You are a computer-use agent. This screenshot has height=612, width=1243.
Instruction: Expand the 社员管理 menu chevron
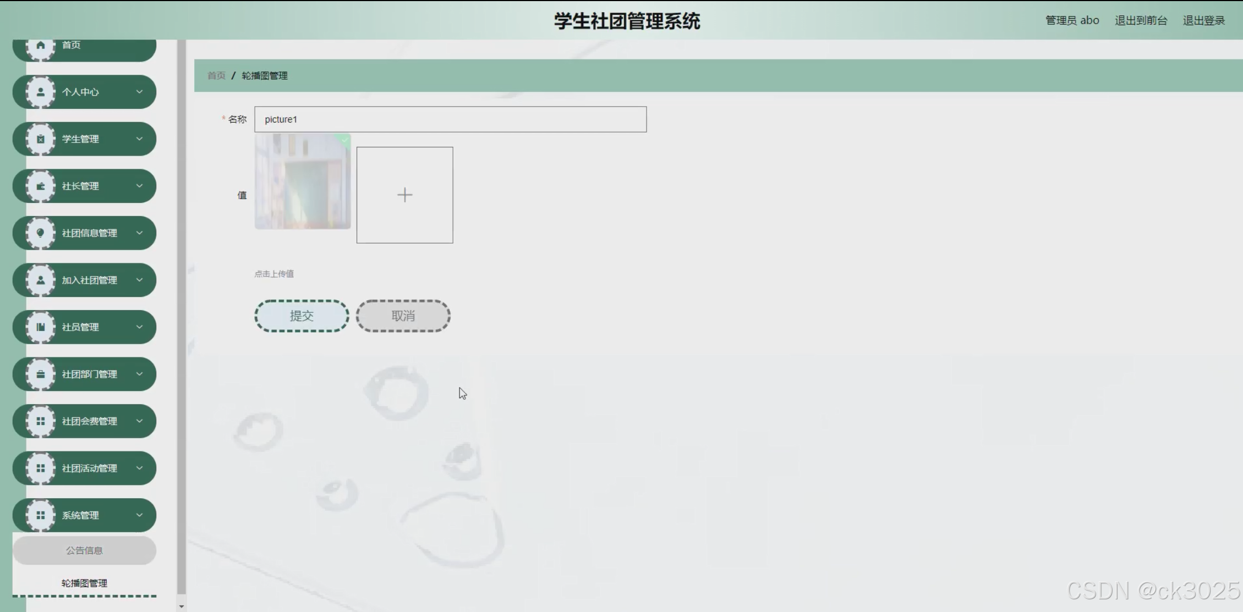[139, 327]
